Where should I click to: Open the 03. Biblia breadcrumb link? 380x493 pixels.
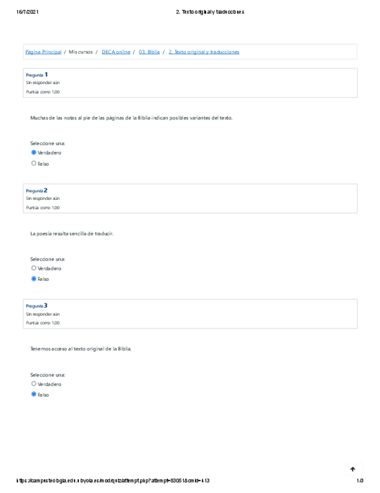point(150,52)
